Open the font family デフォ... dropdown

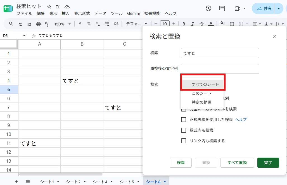pos(137,24)
